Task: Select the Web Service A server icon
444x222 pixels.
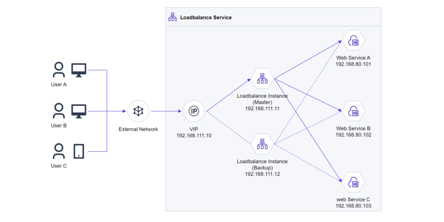Action: pyautogui.click(x=353, y=41)
